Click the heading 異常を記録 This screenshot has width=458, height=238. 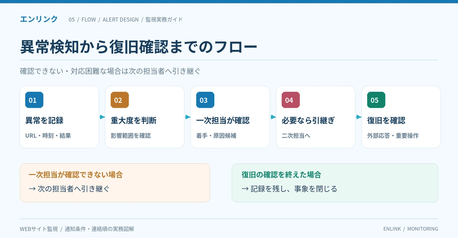tap(44, 121)
